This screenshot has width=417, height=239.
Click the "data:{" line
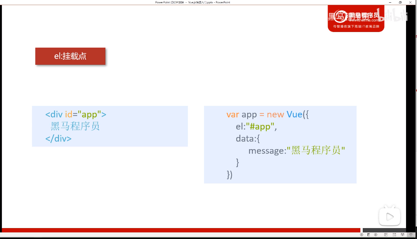pyautogui.click(x=248, y=139)
